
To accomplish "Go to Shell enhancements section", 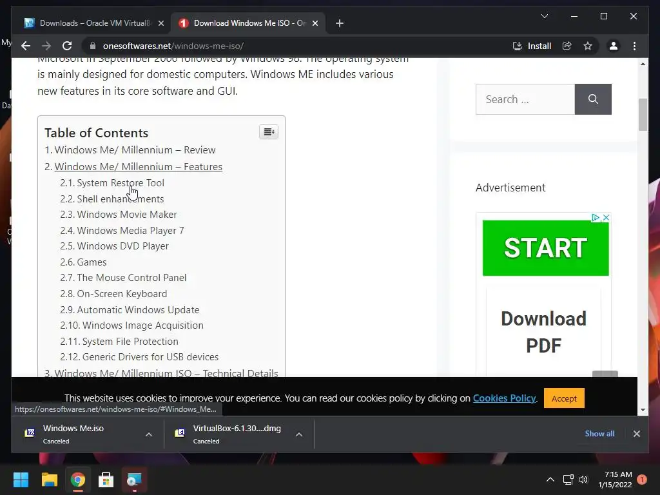I will click(x=121, y=199).
